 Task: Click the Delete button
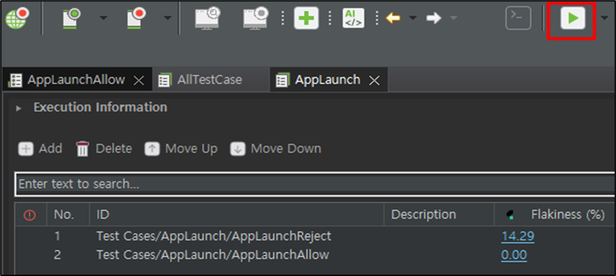(104, 149)
